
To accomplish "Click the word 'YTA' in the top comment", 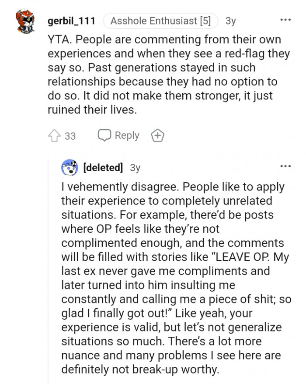I will click(58, 40).
